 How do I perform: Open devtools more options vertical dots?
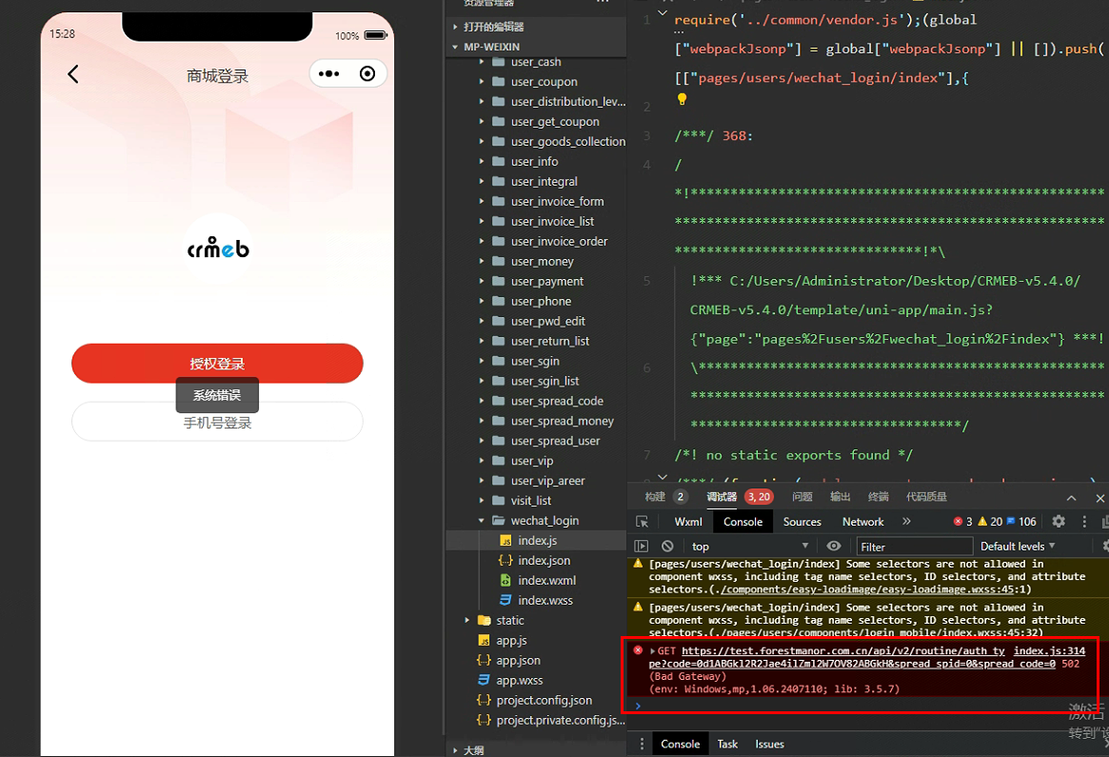pyautogui.click(x=1084, y=522)
